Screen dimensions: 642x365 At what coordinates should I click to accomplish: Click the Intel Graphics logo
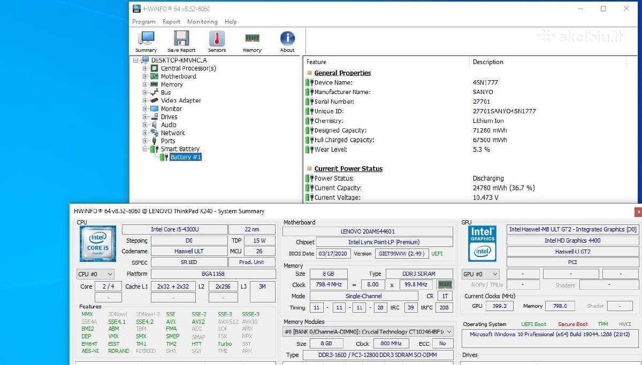pyautogui.click(x=483, y=243)
